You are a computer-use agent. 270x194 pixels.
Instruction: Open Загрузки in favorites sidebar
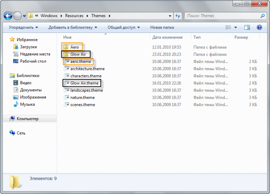(28, 47)
